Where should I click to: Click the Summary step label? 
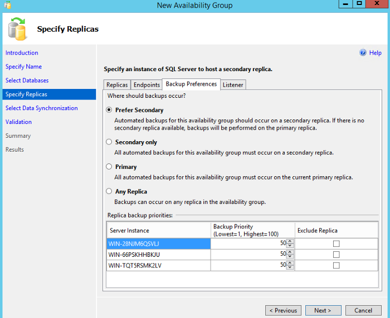point(18,136)
